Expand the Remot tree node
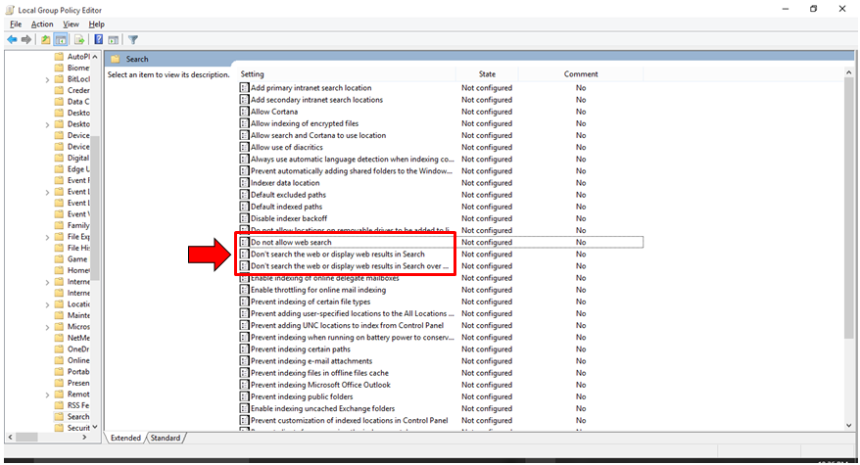This screenshot has height=465, width=860. pos(47,395)
